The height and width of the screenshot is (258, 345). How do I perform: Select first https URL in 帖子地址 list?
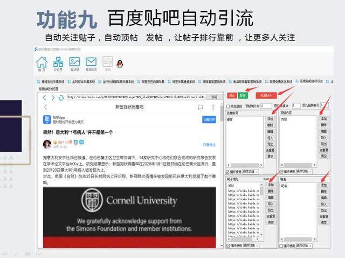tap(244, 191)
